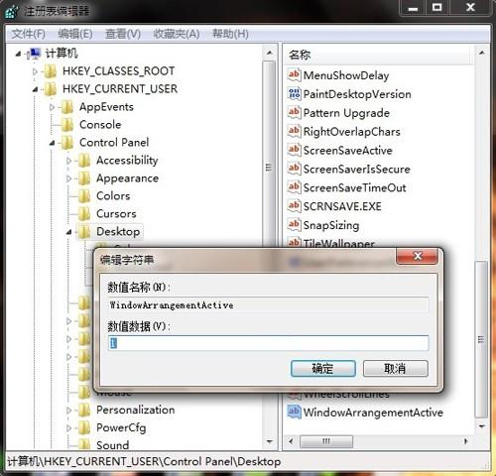Screen dimensions: 496x476
Task: Click the ab icon beside RightOverlapChars
Action: pos(294,131)
